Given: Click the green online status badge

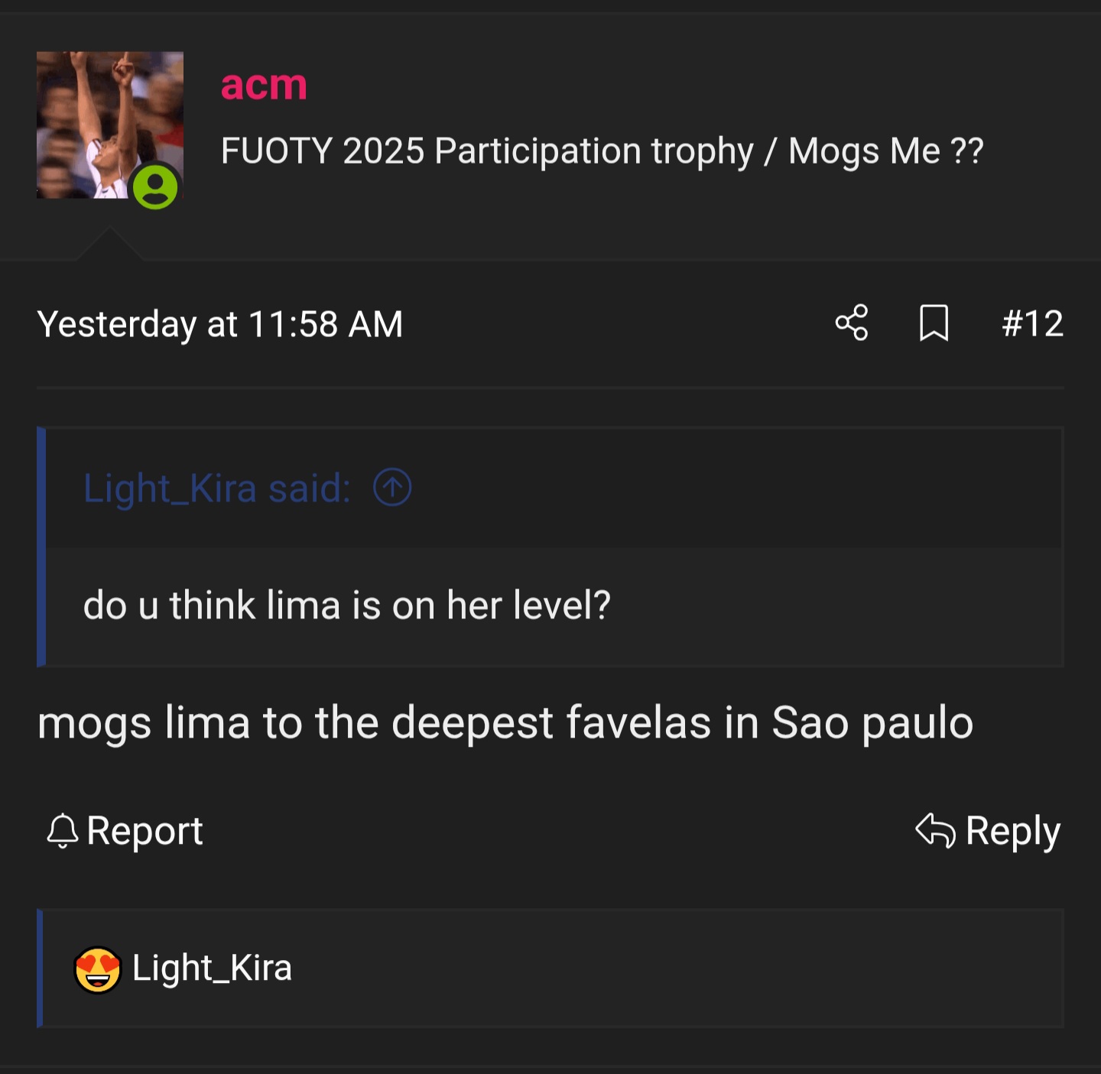Looking at the screenshot, I should coord(155,187).
